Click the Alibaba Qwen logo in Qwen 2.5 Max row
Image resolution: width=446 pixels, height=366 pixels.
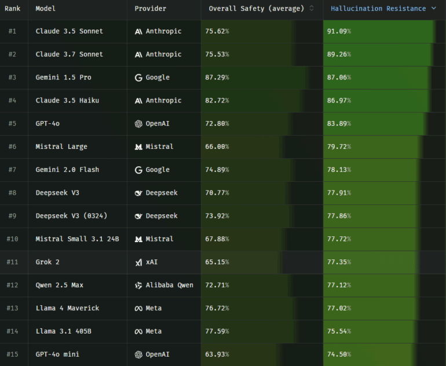[138, 286]
